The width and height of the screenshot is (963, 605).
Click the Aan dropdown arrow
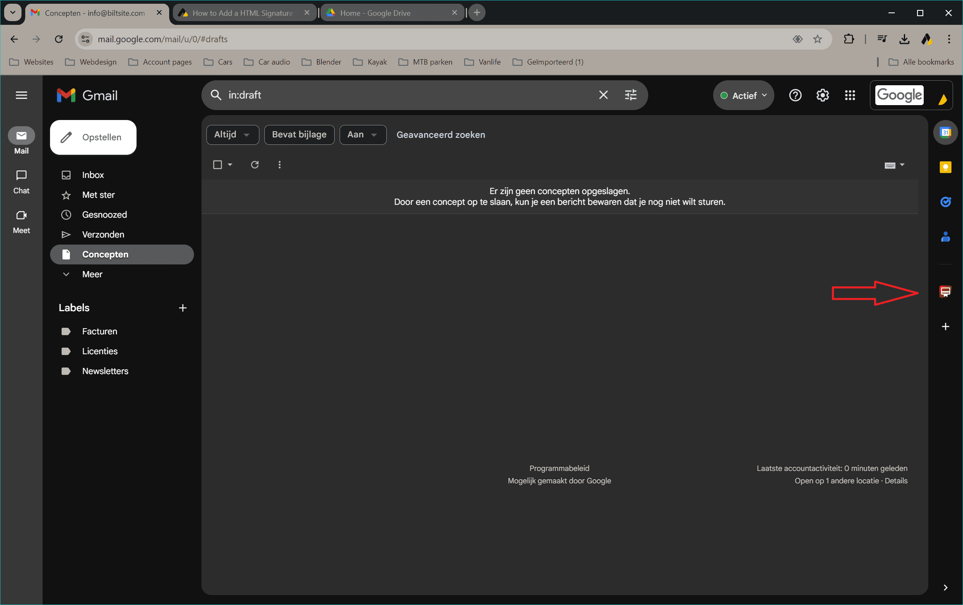374,134
